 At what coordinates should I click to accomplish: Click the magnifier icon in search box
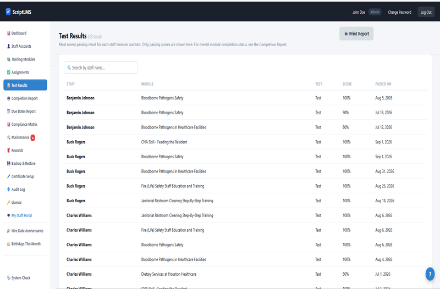click(x=69, y=68)
